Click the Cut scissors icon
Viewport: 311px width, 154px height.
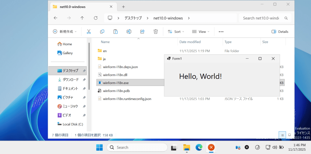point(89,32)
